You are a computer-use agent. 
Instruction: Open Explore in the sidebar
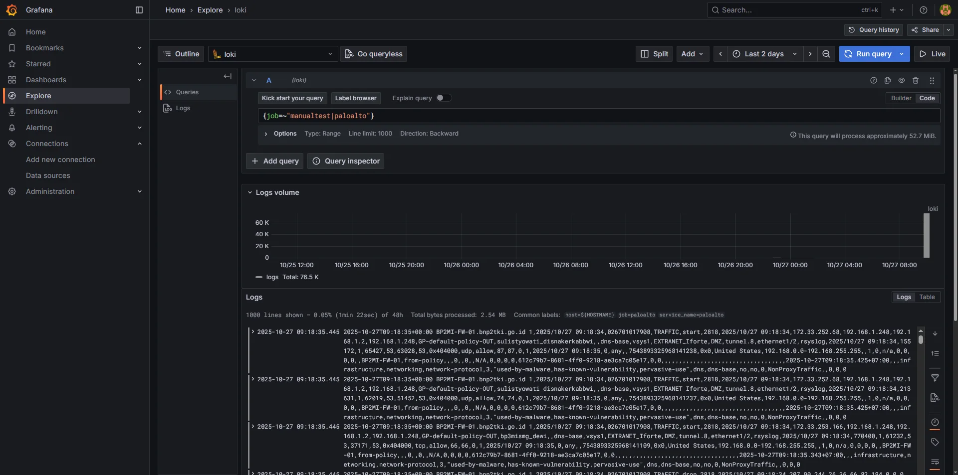(66, 96)
